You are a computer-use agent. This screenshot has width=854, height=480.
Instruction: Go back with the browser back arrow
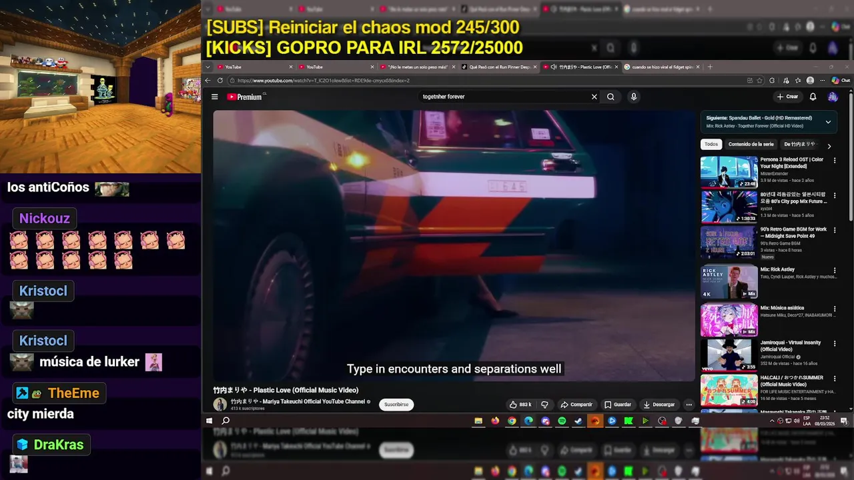[x=207, y=81]
